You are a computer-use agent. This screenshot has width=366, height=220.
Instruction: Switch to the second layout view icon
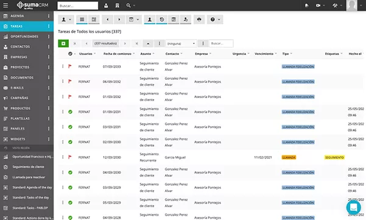[94, 20]
